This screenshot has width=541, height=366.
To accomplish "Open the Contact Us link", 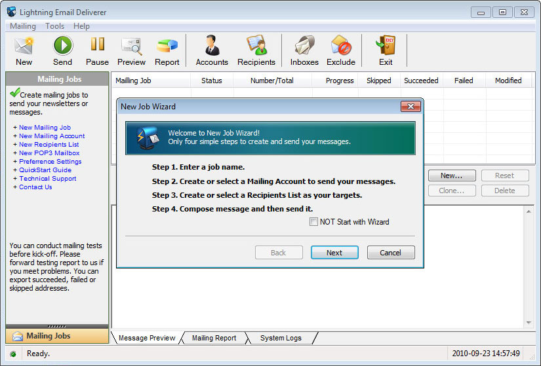I will [x=35, y=187].
